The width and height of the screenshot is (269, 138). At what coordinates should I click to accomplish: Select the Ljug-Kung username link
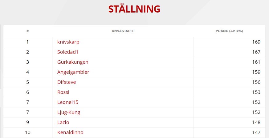point(69,112)
